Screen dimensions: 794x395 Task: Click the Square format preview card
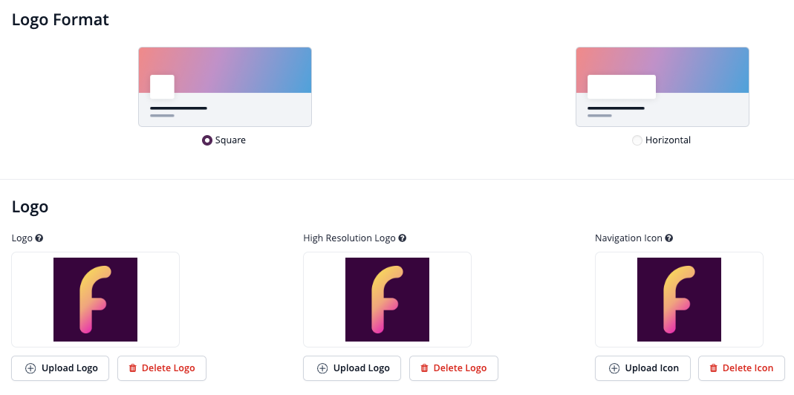click(x=225, y=87)
